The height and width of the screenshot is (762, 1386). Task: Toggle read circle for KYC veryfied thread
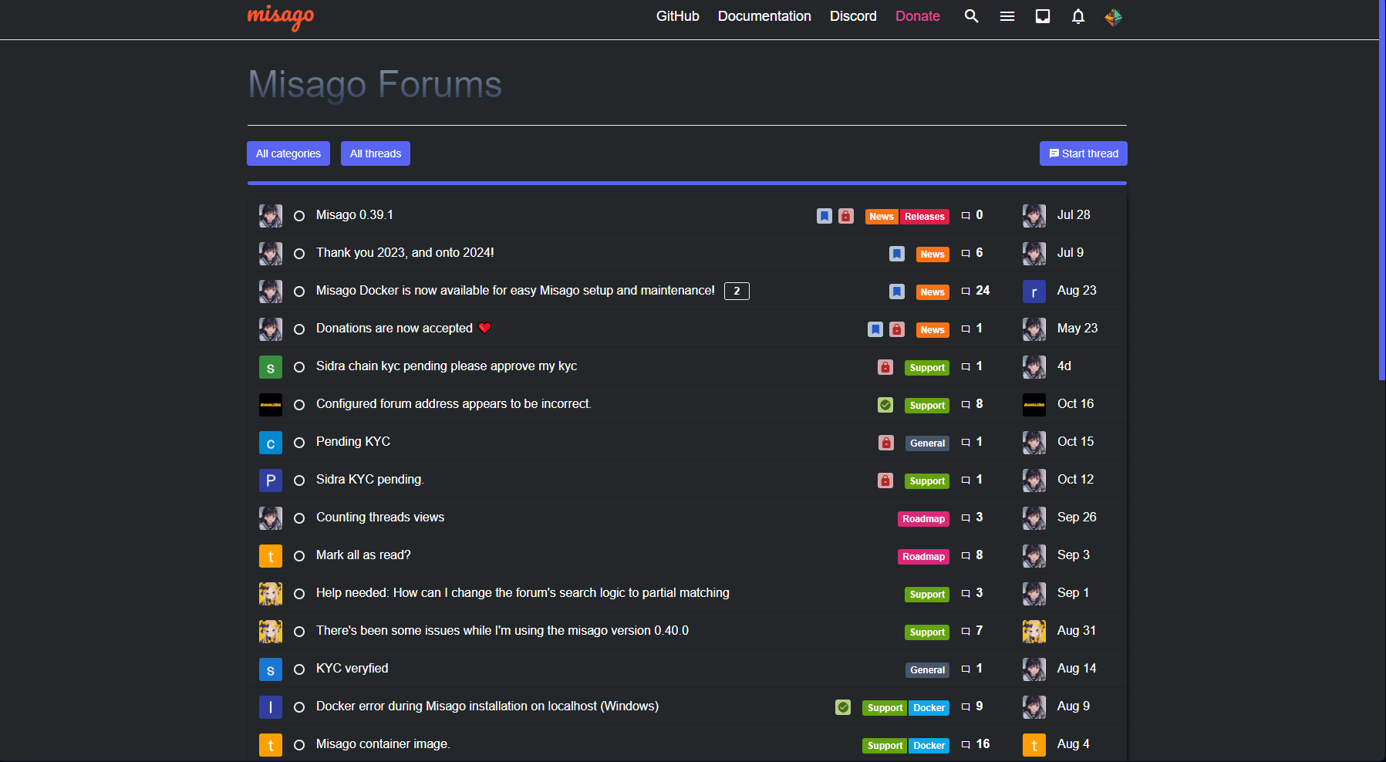coord(299,669)
